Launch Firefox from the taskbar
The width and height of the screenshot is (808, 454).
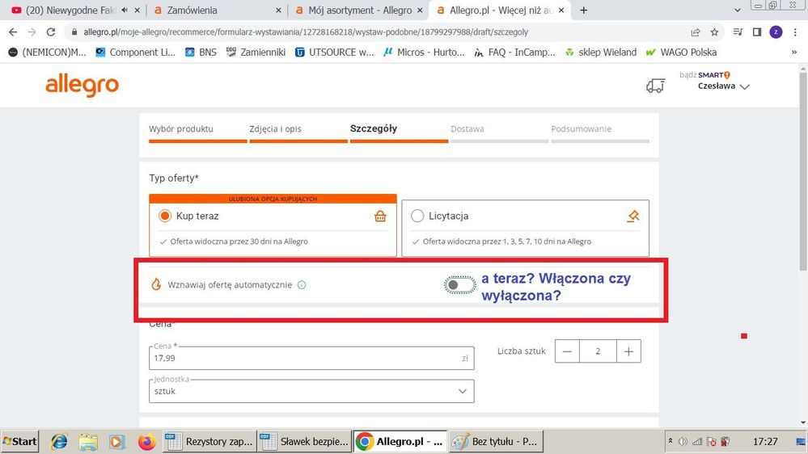(x=146, y=442)
